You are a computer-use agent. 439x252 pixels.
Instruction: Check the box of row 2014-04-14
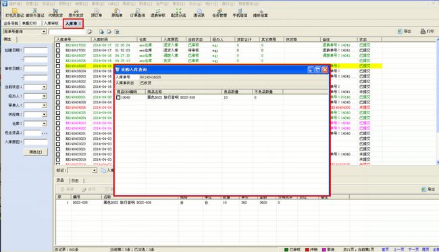pos(58,92)
